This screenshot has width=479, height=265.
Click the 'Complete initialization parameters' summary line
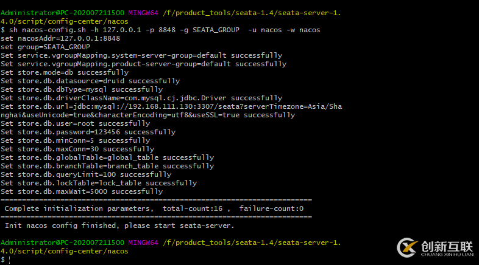[x=154, y=208]
